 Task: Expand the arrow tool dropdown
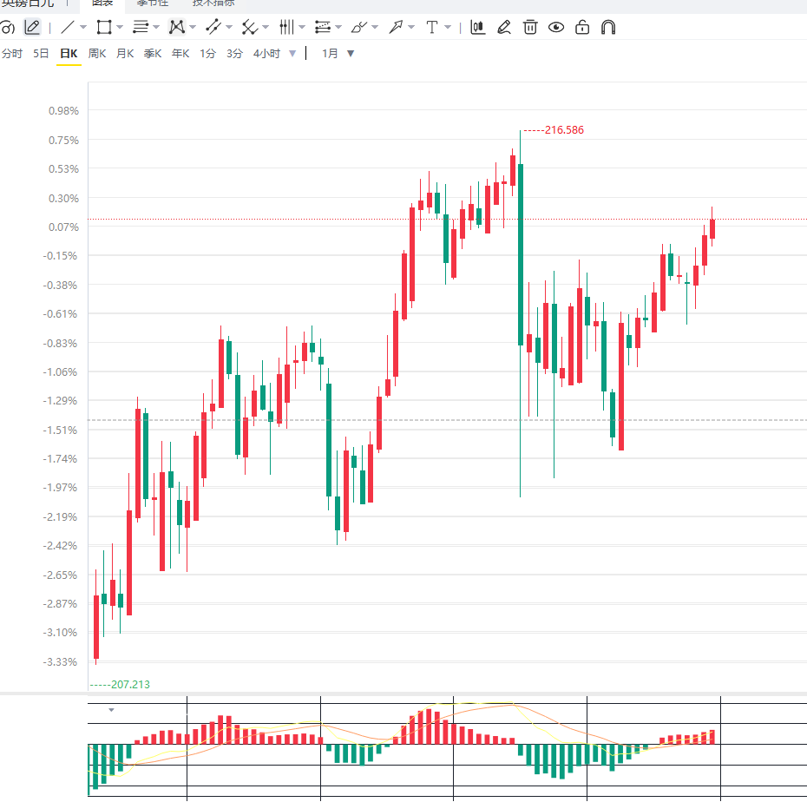pyautogui.click(x=411, y=27)
